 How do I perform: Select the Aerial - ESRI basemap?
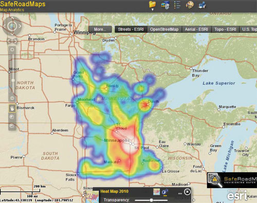196,29
